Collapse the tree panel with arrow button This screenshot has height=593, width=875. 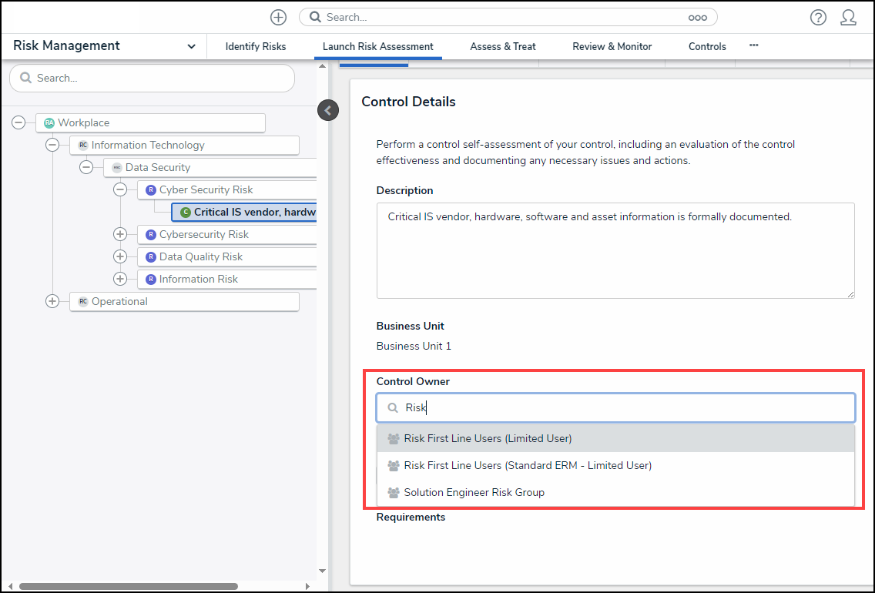328,111
